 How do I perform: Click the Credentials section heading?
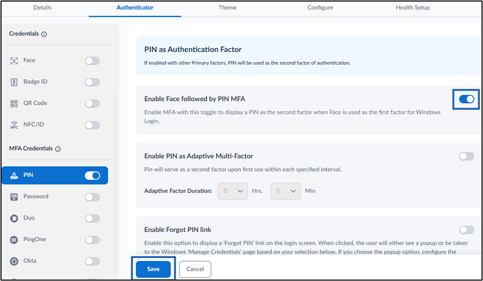click(x=24, y=34)
